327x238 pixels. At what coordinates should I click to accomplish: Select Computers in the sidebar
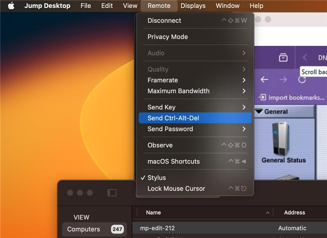tap(83, 229)
